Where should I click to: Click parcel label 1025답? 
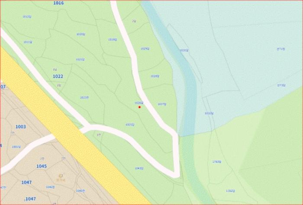point(130,124)
